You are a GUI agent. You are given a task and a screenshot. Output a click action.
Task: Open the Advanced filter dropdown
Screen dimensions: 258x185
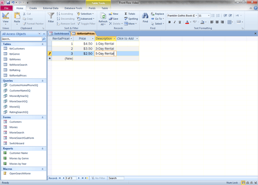[x=86, y=19]
